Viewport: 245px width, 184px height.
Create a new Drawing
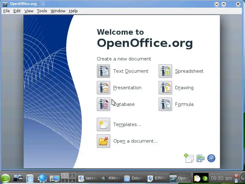point(165,88)
